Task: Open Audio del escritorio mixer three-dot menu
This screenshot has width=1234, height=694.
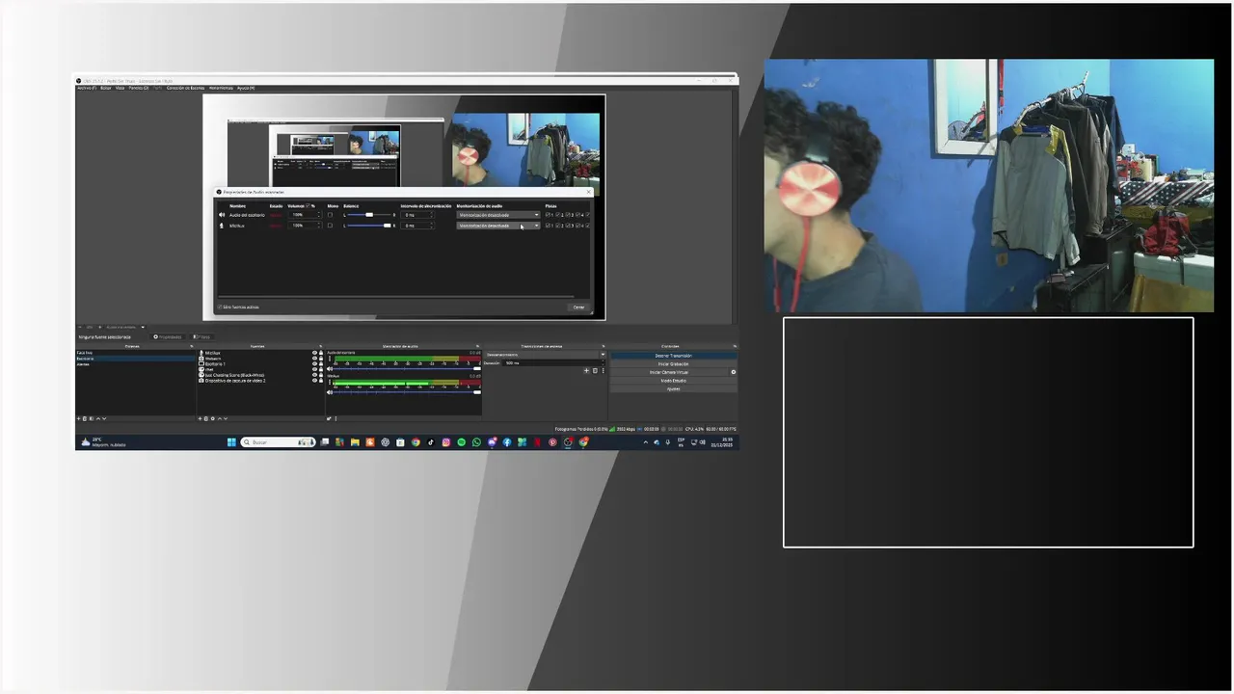Action: (330, 358)
